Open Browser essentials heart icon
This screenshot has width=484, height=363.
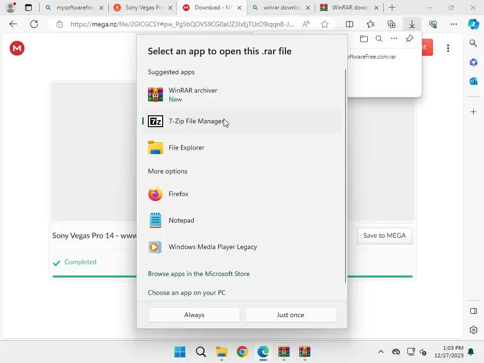coord(433,24)
